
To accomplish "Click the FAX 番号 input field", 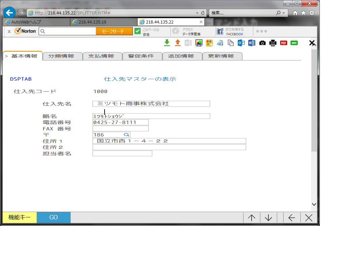I will [120, 129].
